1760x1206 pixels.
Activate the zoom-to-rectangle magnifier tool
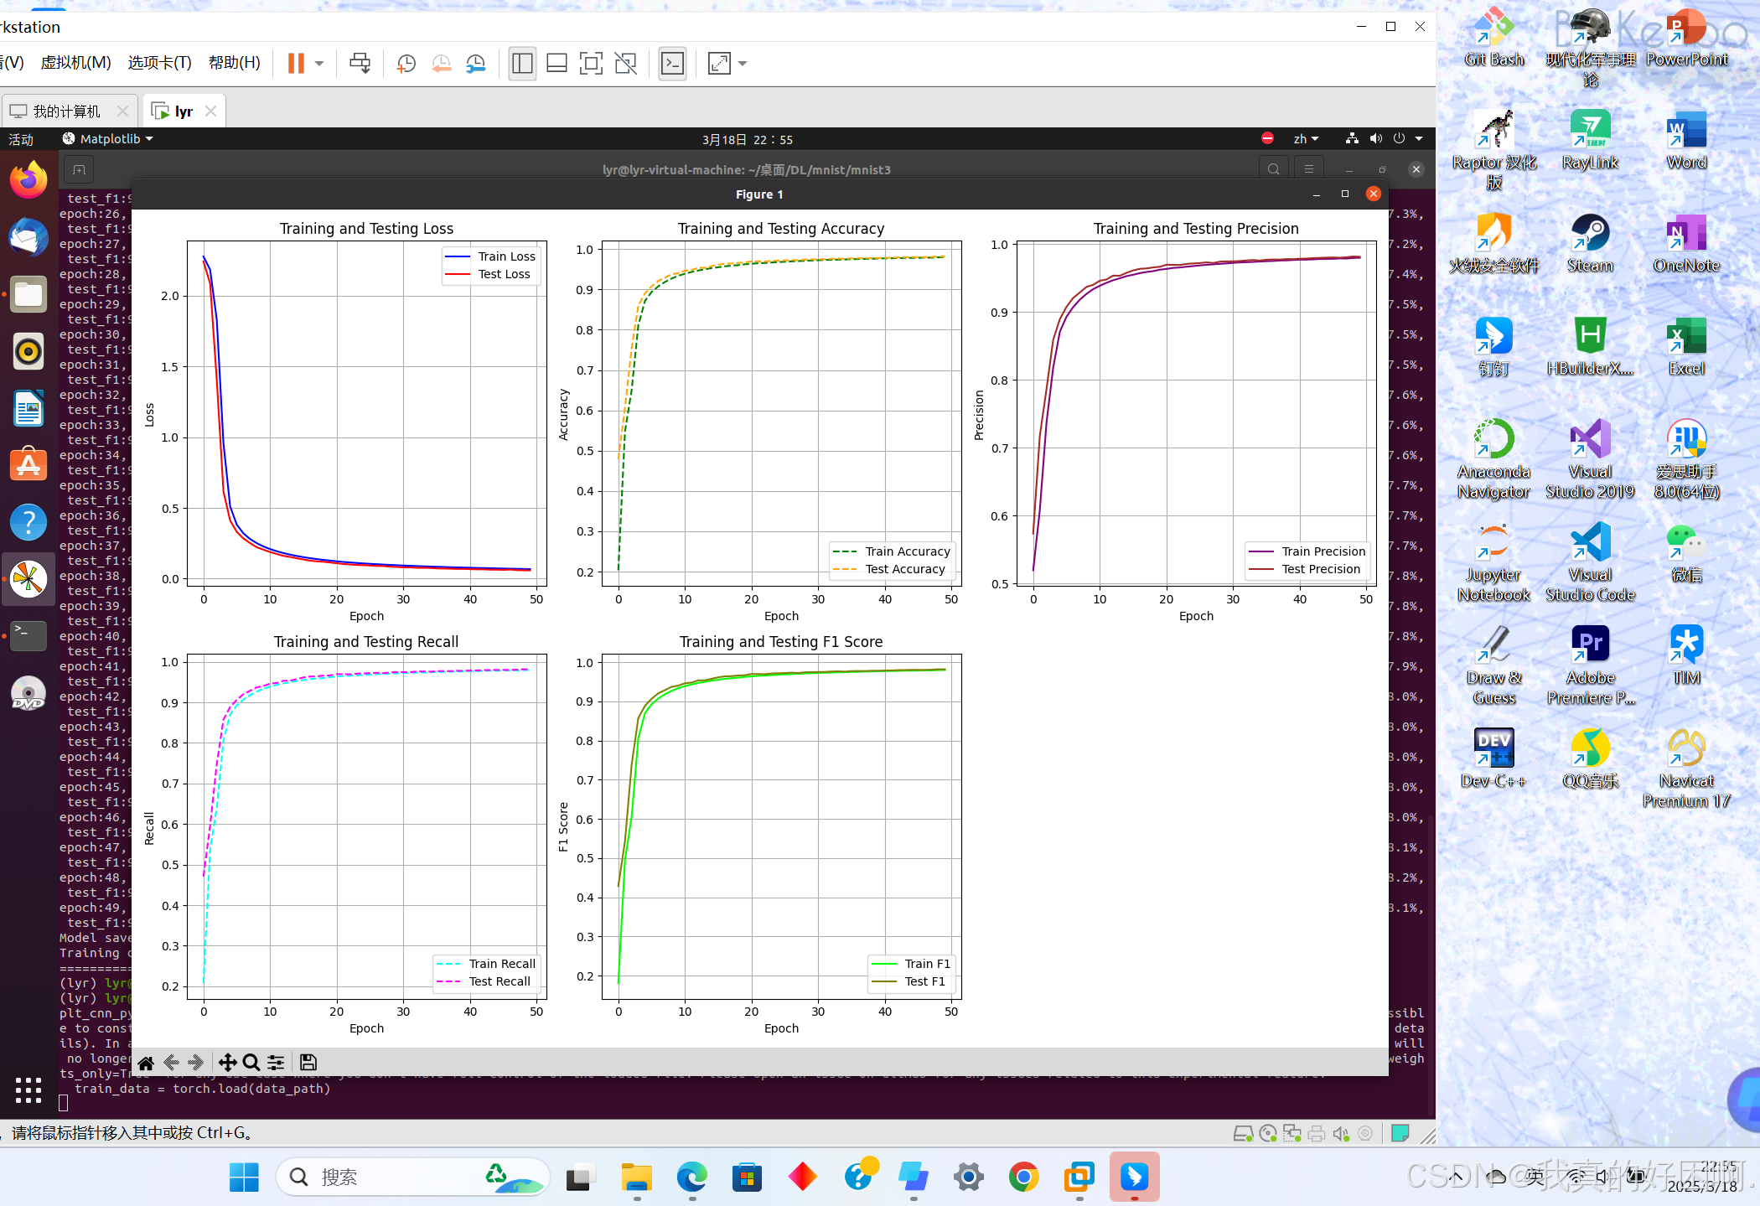251,1063
